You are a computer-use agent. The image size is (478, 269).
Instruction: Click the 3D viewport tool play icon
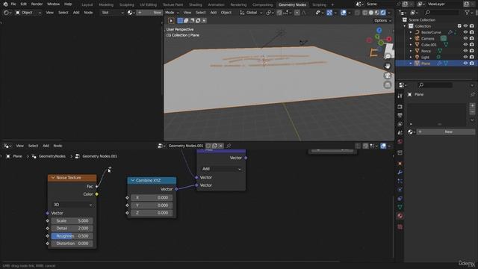pyautogui.click(x=171, y=21)
